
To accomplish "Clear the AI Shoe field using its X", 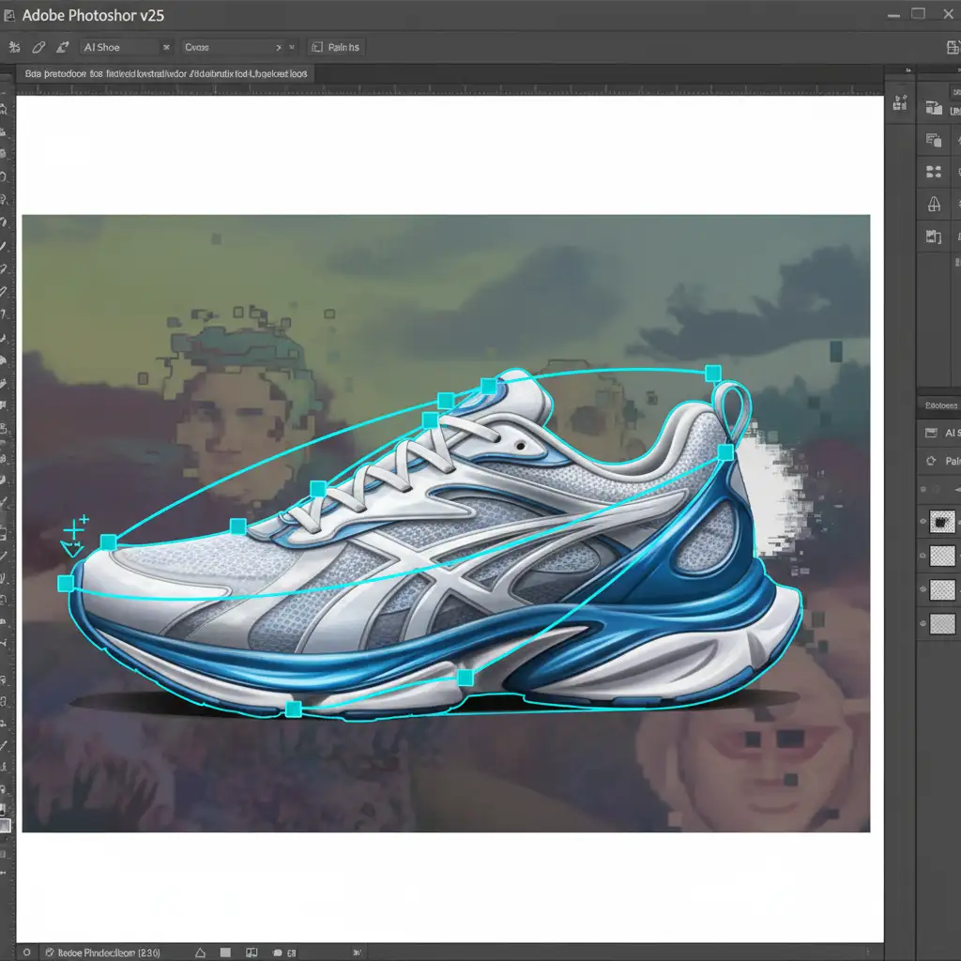I will pyautogui.click(x=167, y=47).
